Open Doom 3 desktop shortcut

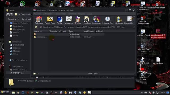point(158,5)
